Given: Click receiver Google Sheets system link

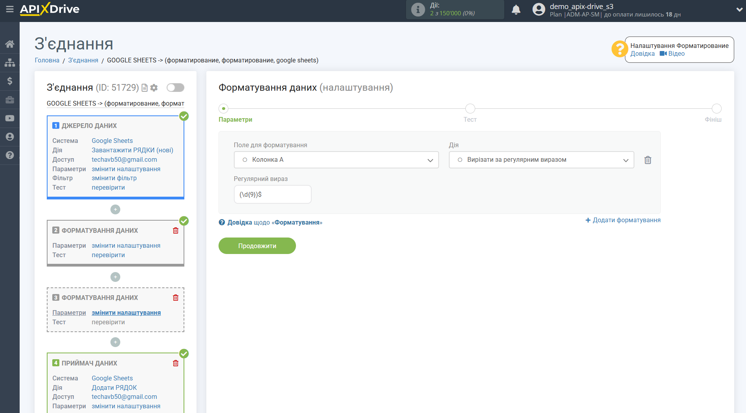Looking at the screenshot, I should [112, 378].
